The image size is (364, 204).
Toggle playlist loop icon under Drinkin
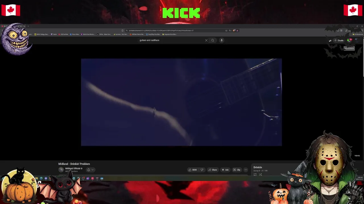(255, 175)
